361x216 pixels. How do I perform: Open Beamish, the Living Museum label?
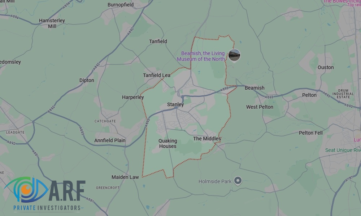tap(201, 56)
